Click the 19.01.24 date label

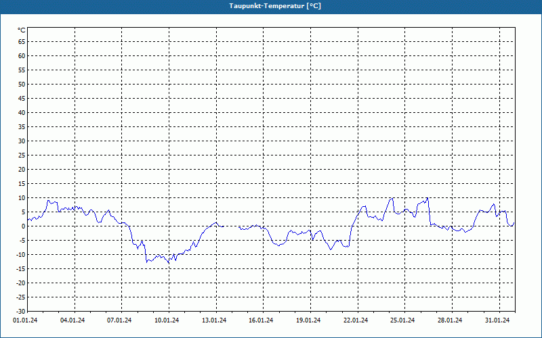click(x=308, y=320)
